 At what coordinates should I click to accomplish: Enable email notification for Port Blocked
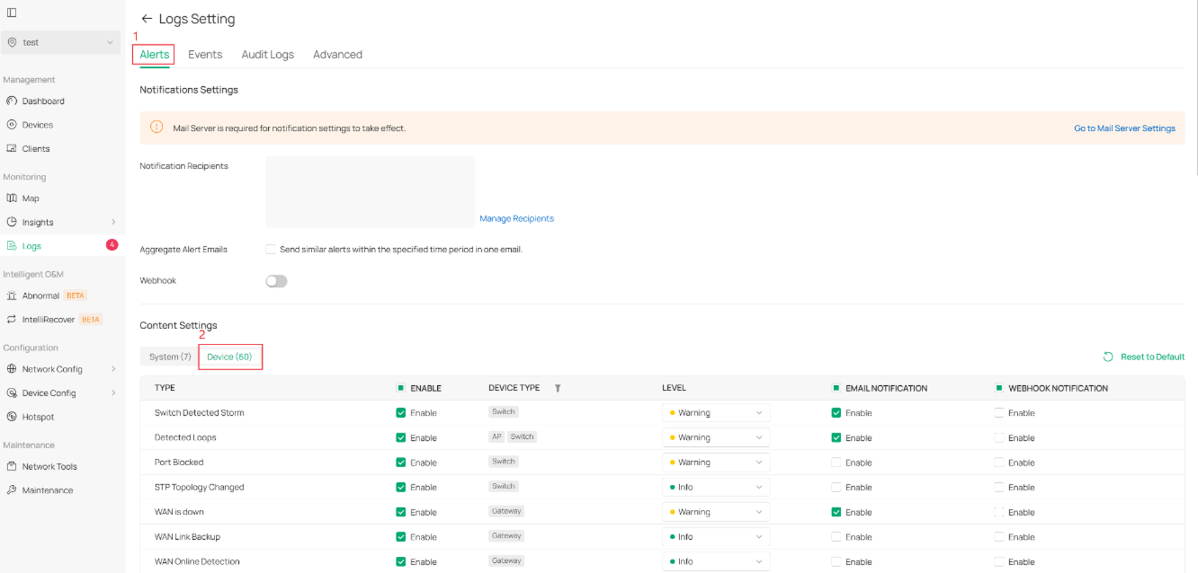[x=836, y=462]
